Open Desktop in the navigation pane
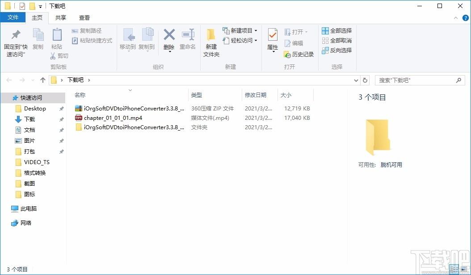The height and width of the screenshot is (275, 471). tap(35, 109)
